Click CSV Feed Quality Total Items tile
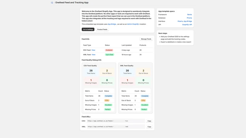 coord(91,72)
